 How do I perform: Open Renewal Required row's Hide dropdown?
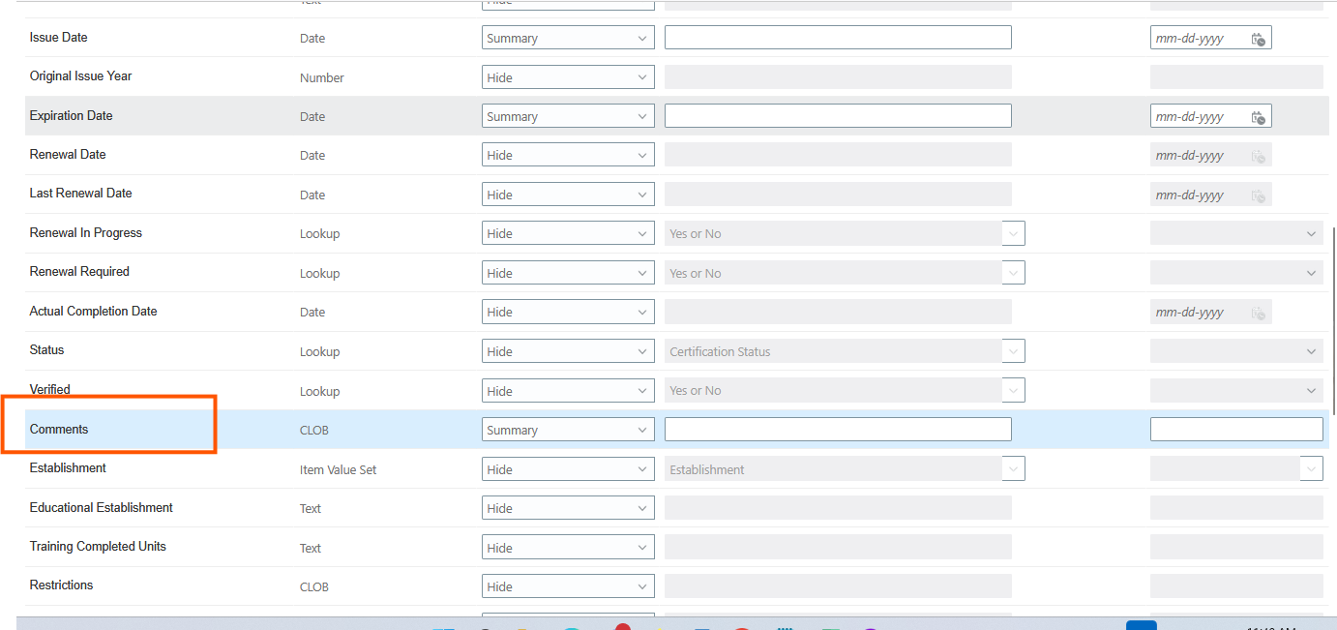(568, 273)
